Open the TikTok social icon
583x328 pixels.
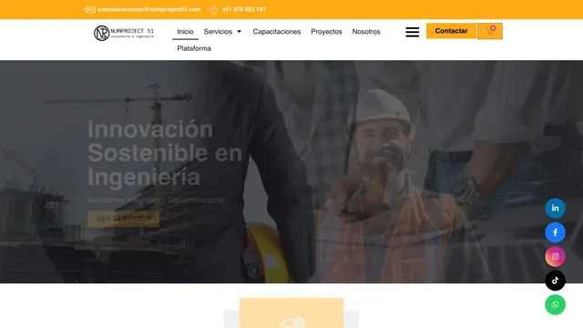point(555,281)
